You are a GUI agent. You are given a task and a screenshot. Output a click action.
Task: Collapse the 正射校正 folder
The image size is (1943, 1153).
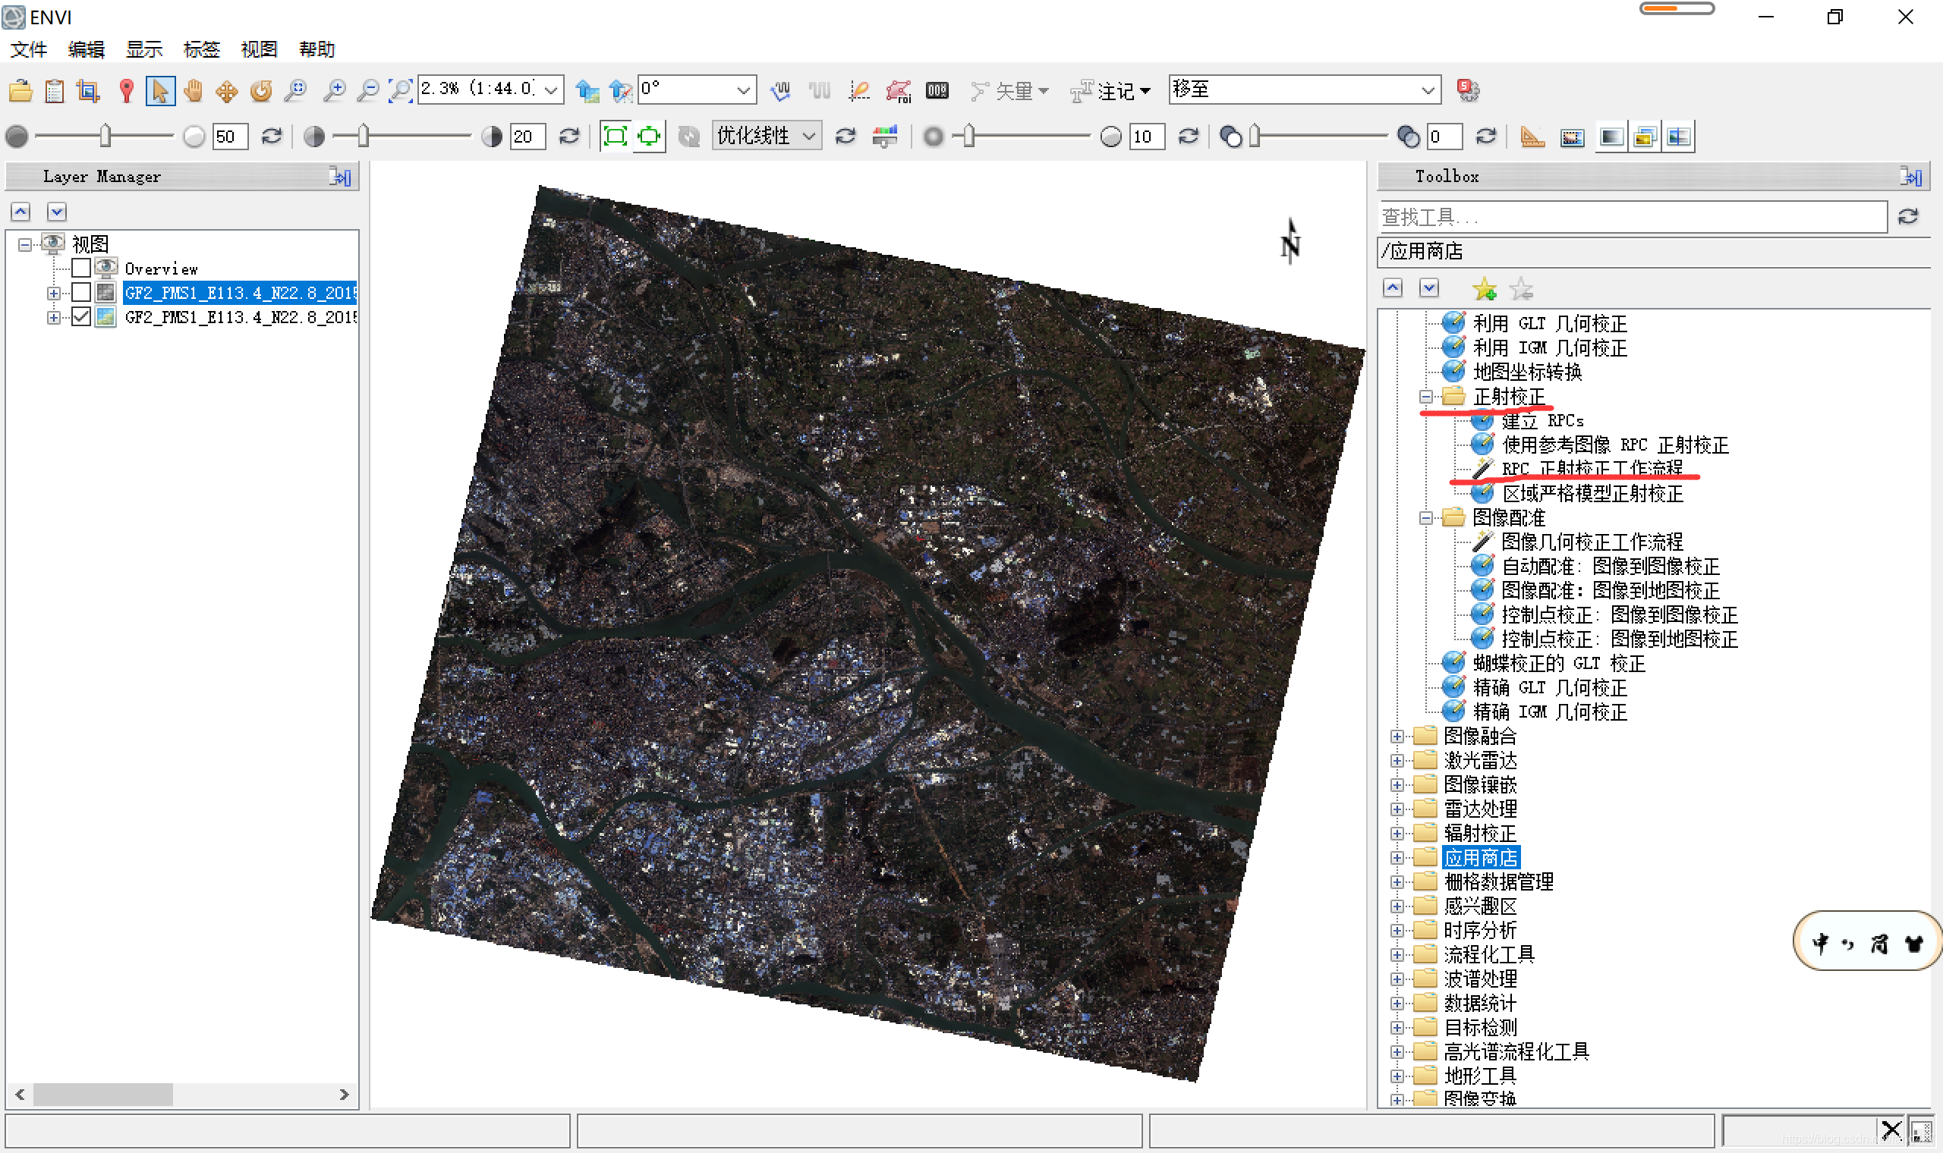1425,397
